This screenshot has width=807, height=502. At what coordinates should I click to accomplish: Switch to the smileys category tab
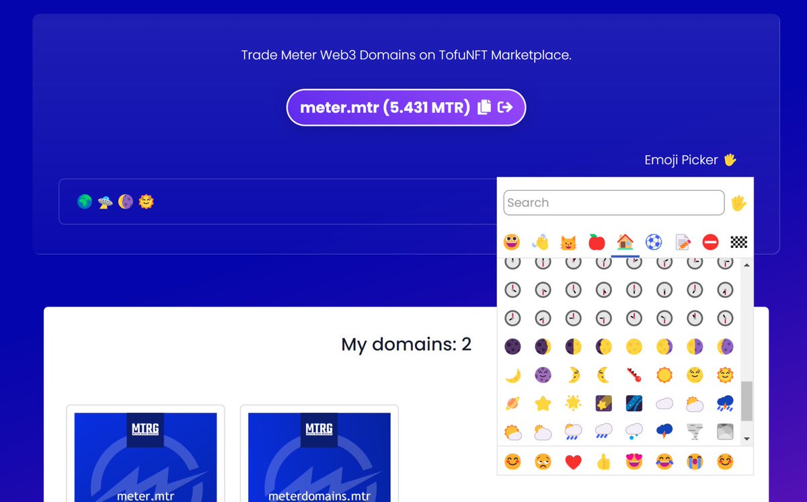(x=512, y=242)
